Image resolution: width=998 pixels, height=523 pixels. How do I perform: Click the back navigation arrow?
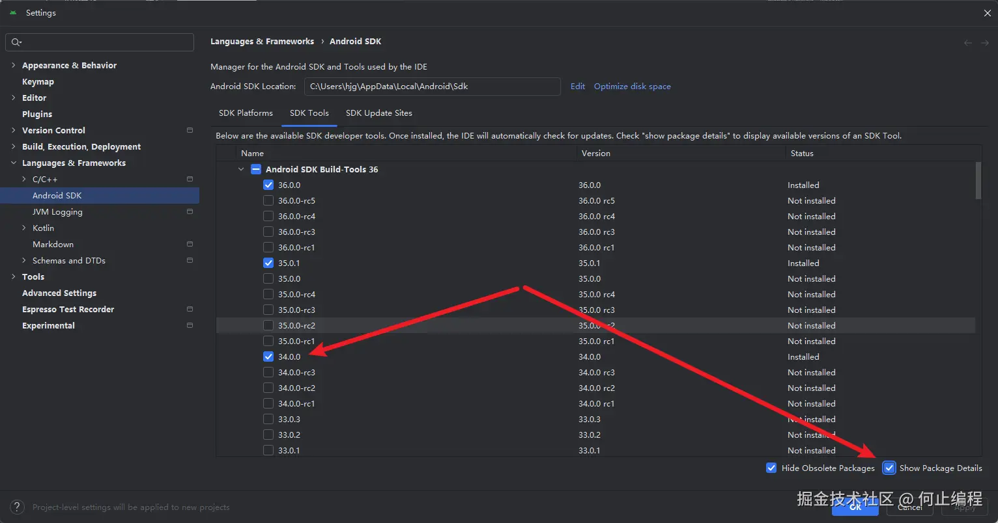click(968, 42)
